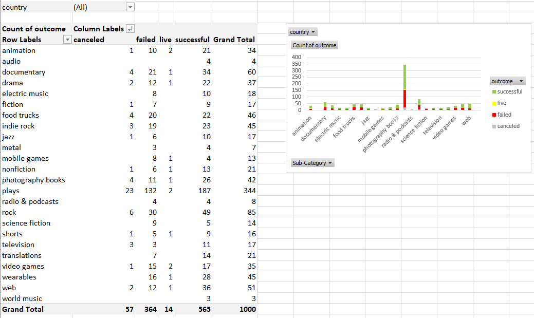Select the cell showing 565 successful total
Image resolution: width=534 pixels, height=318 pixels.
(204, 309)
